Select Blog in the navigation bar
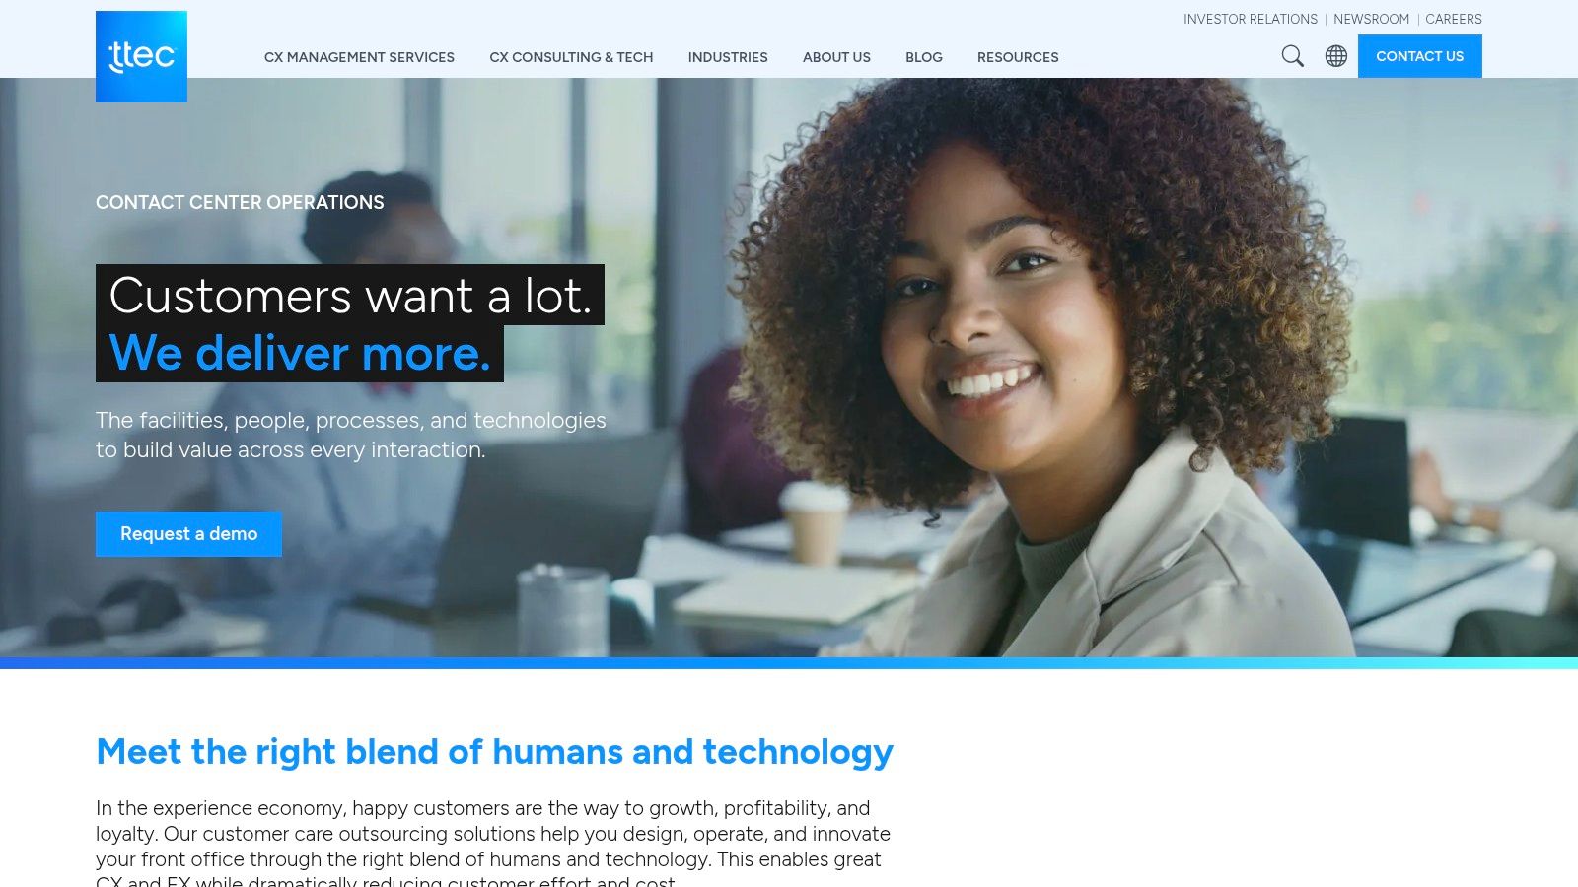1578x887 pixels. pos(924,57)
